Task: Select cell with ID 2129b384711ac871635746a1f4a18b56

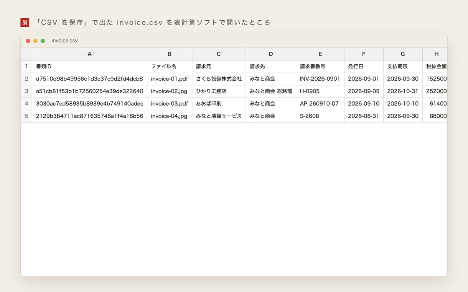Action: click(x=89, y=116)
